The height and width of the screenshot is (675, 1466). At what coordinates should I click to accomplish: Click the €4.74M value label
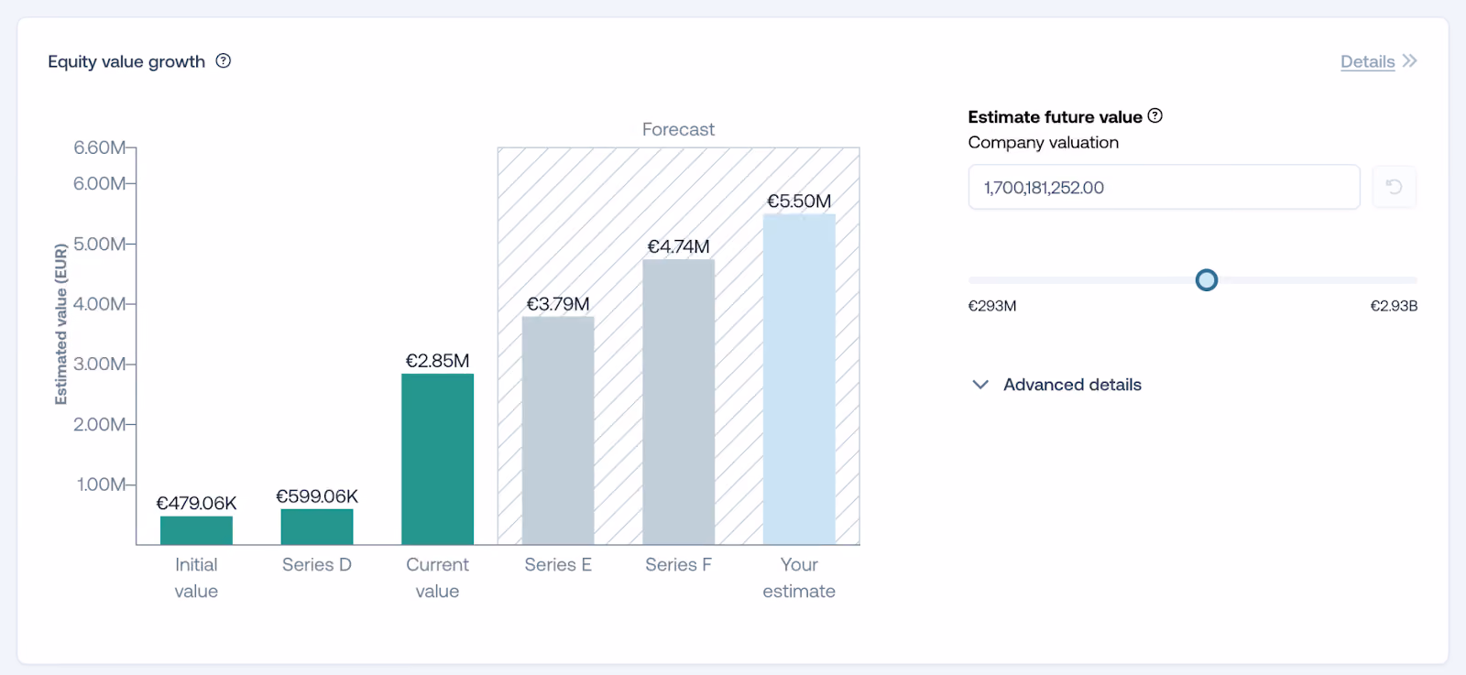tap(679, 246)
